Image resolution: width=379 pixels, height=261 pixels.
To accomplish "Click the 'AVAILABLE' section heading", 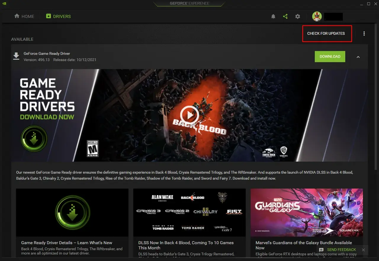I will 22,39.
